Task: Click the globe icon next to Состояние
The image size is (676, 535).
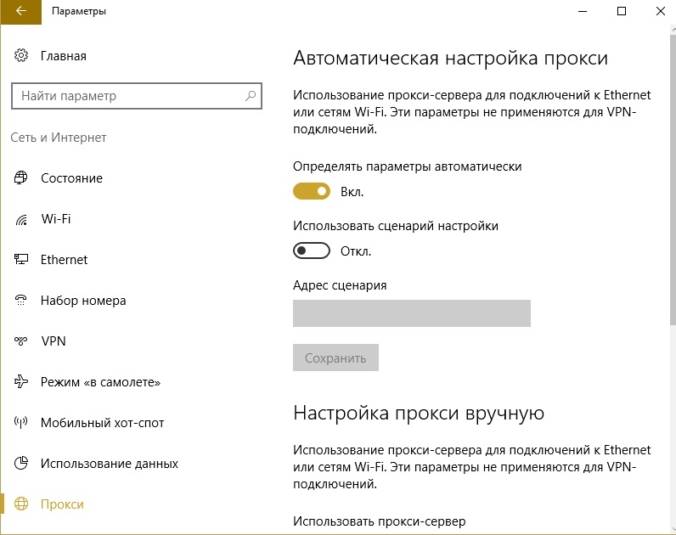Action: pos(21,177)
